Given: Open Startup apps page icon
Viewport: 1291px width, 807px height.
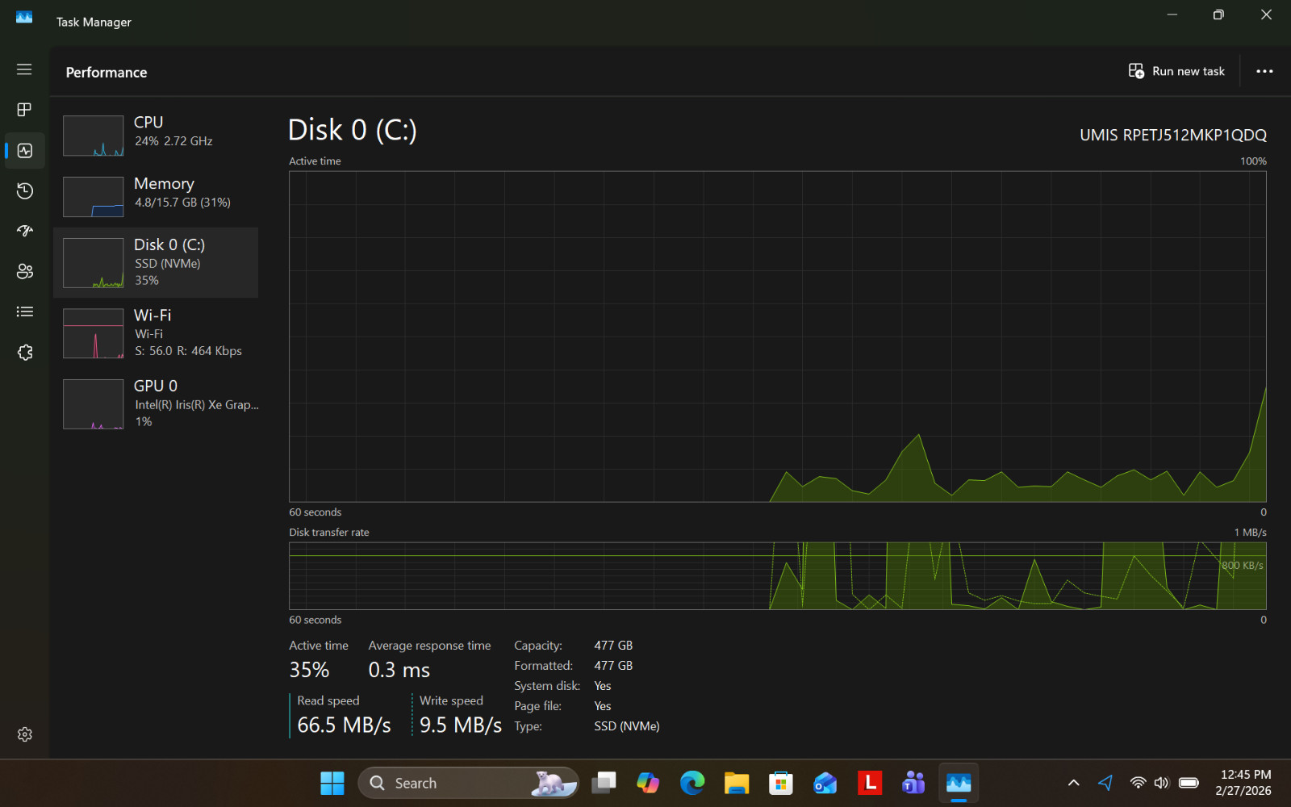Looking at the screenshot, I should tap(24, 231).
